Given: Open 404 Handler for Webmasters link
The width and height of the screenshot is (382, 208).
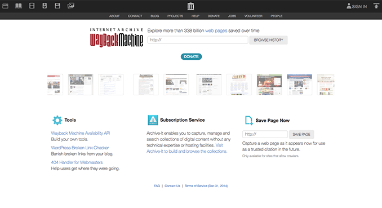Looking at the screenshot, I should (x=77, y=162).
